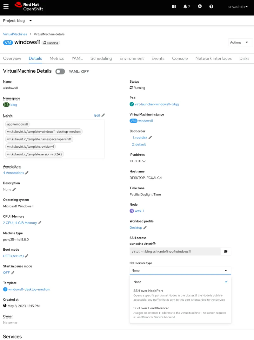Edit boot order pencil beside rootdisk

click(x=150, y=138)
